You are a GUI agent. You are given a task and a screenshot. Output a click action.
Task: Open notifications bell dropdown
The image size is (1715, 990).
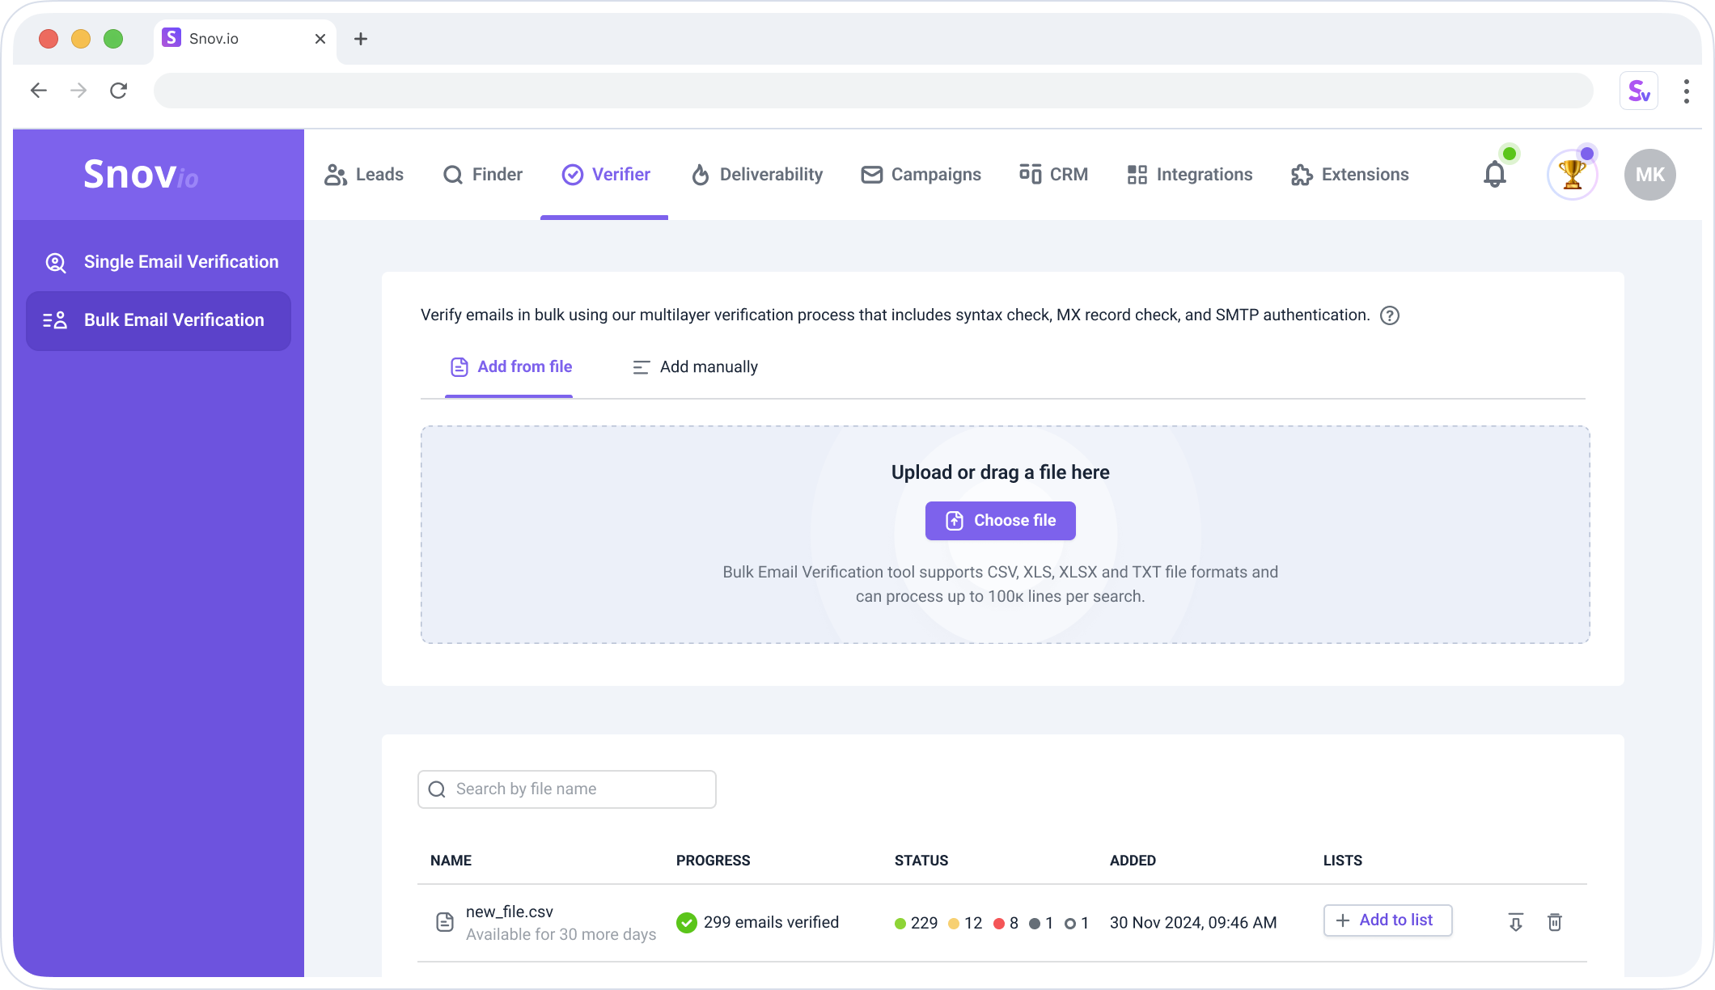point(1493,175)
